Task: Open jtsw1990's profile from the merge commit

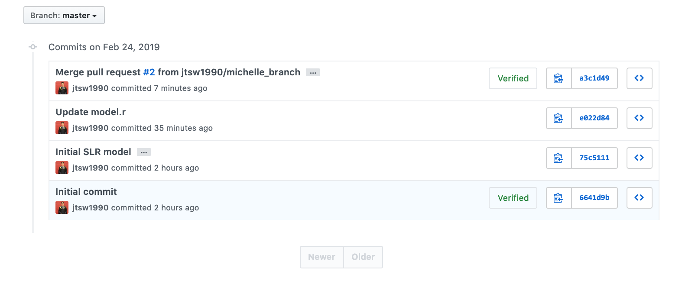Action: (91, 88)
